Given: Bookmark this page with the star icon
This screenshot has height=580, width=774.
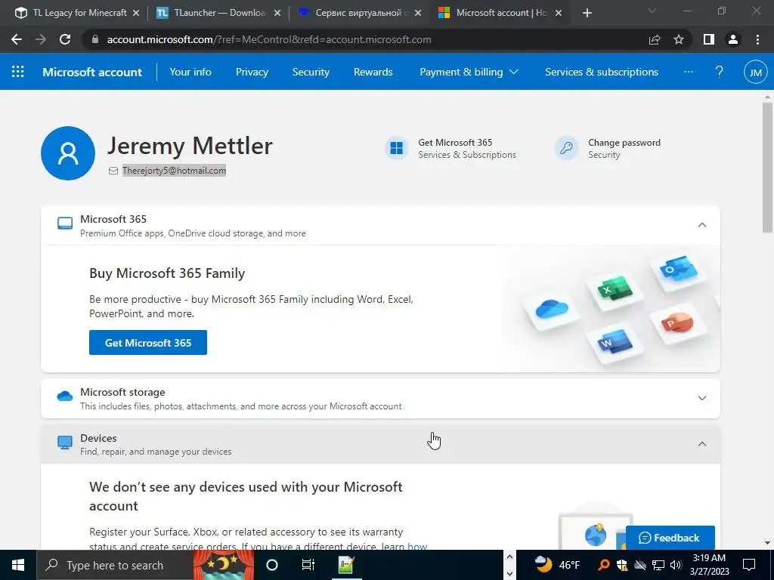Looking at the screenshot, I should (x=679, y=39).
